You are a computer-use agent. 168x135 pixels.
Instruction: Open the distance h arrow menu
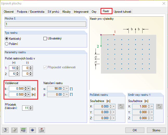coord(29,95)
